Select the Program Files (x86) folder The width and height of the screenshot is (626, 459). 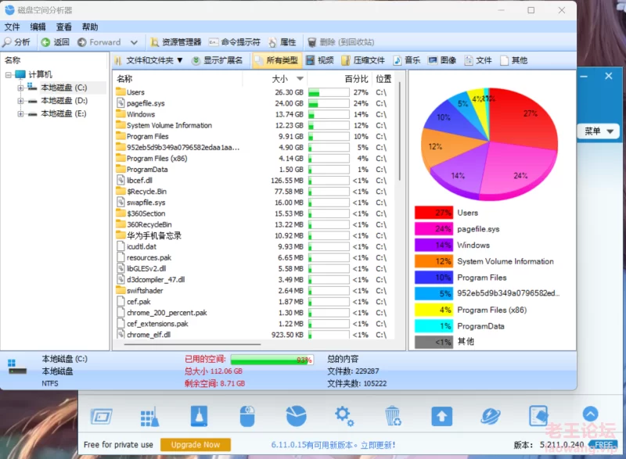[254, 158]
